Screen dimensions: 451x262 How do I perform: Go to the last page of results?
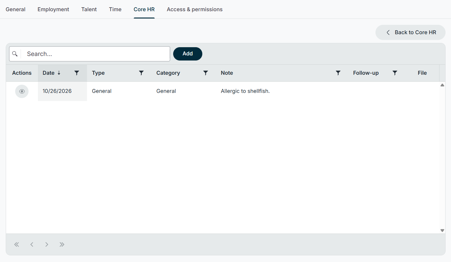(62, 244)
